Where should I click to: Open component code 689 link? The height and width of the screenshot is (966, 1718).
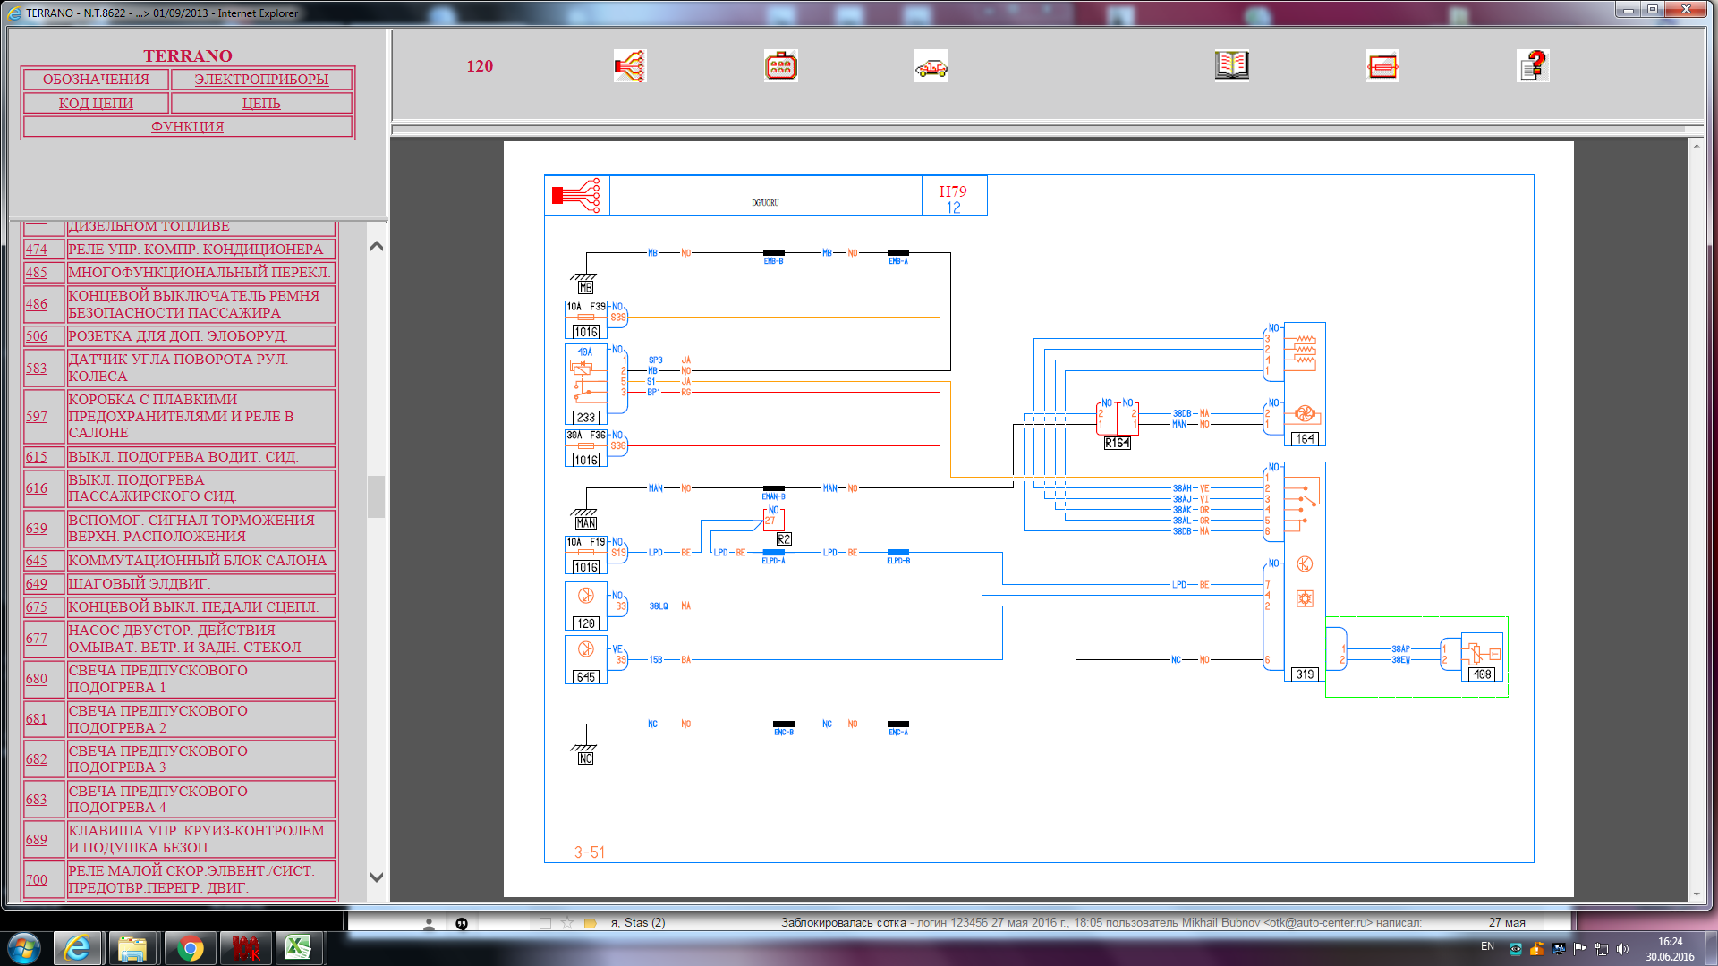point(37,840)
